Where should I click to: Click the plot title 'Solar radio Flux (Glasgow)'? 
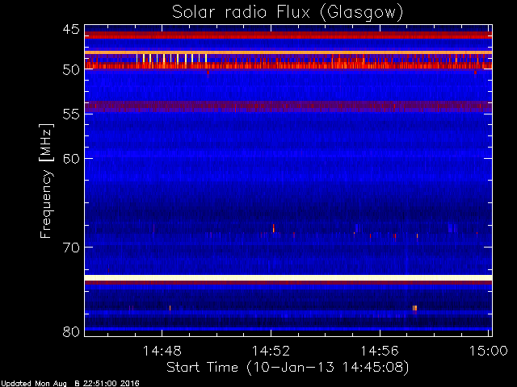[x=288, y=13]
